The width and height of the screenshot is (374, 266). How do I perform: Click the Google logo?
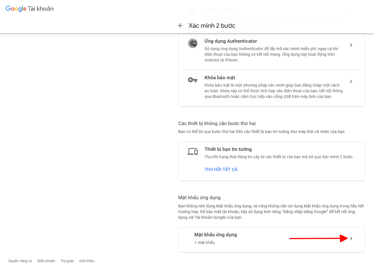coord(16,9)
